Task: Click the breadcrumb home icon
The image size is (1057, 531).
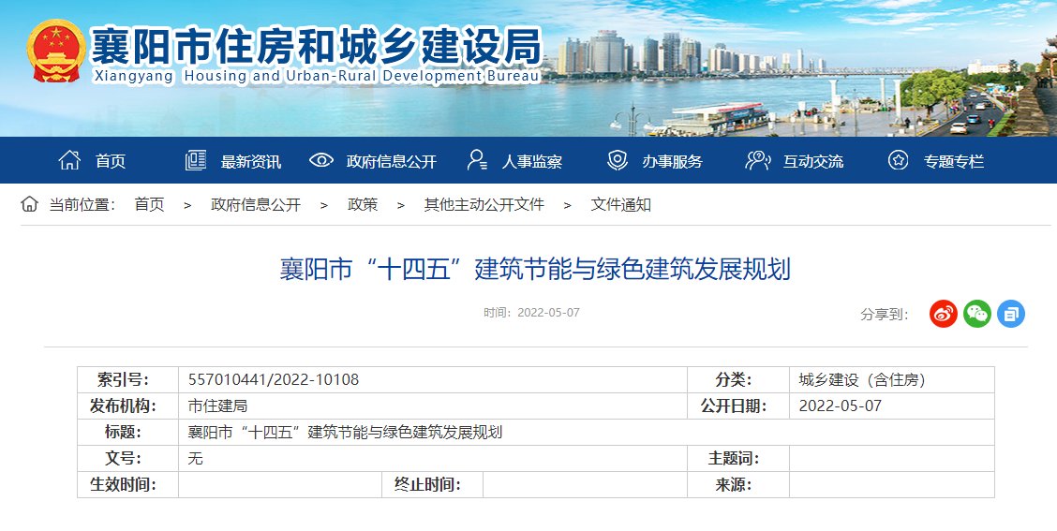Action: 30,204
